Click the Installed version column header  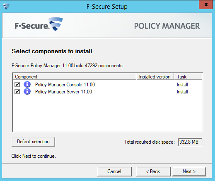coord(155,77)
